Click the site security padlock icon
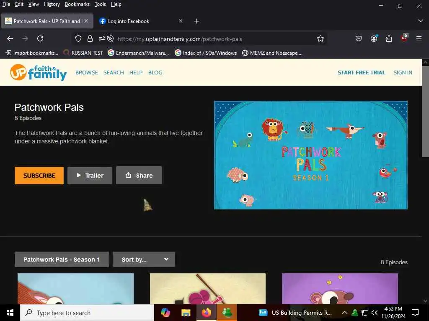Screen dimensions: 429x321 [90, 39]
